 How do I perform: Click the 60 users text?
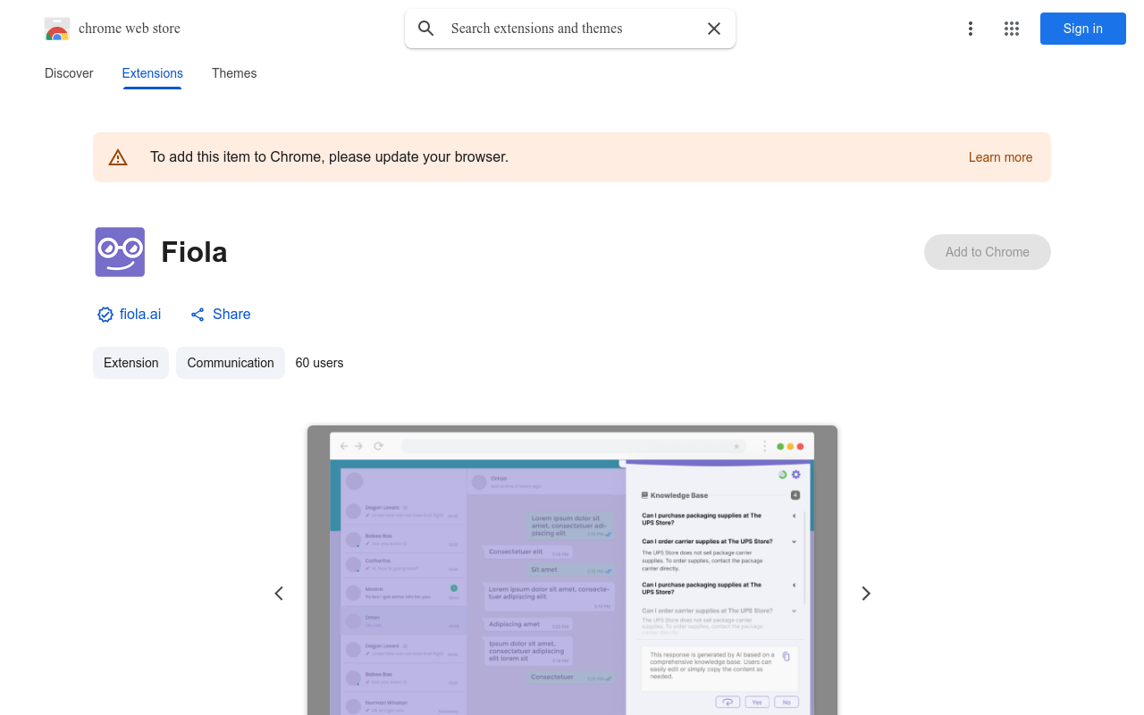tap(319, 363)
